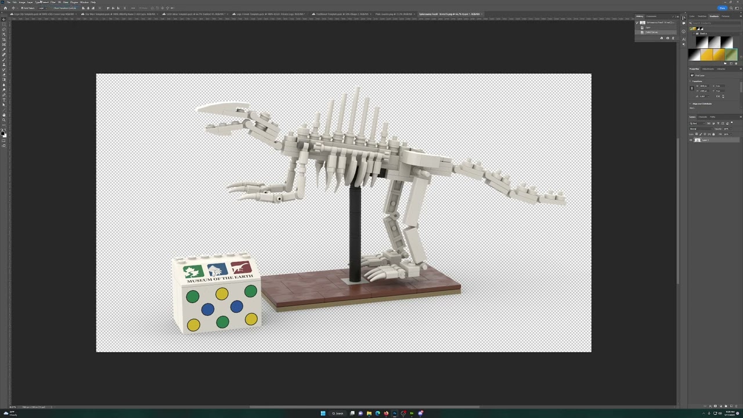Select the green gradient swatch
Image resolution: width=743 pixels, height=418 pixels.
(x=731, y=55)
